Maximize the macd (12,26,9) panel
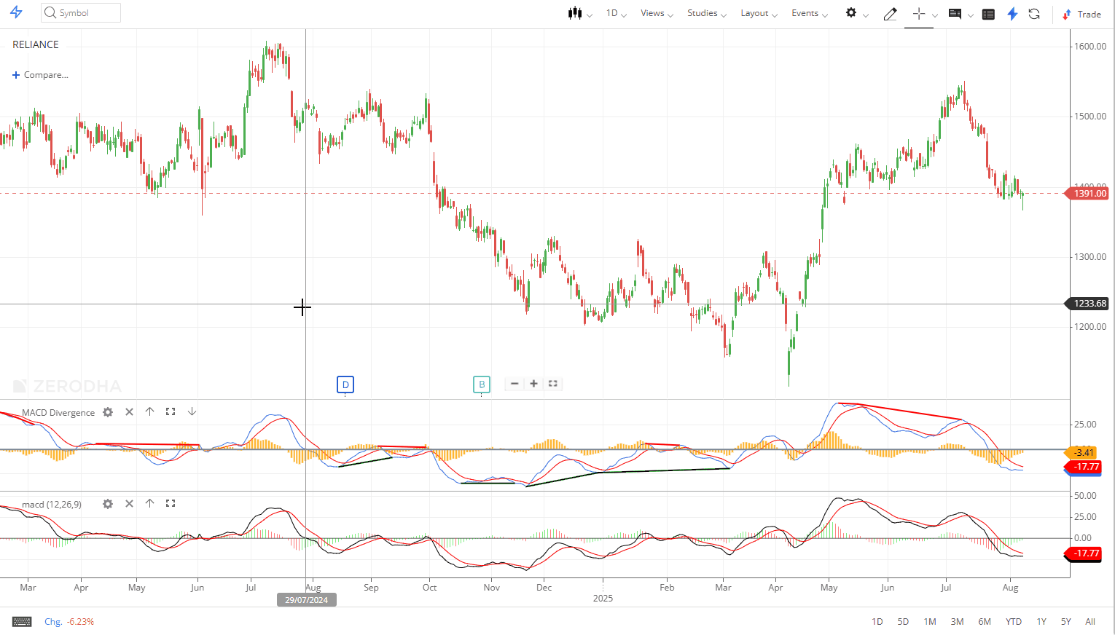Image resolution: width=1115 pixels, height=635 pixels. pos(171,503)
